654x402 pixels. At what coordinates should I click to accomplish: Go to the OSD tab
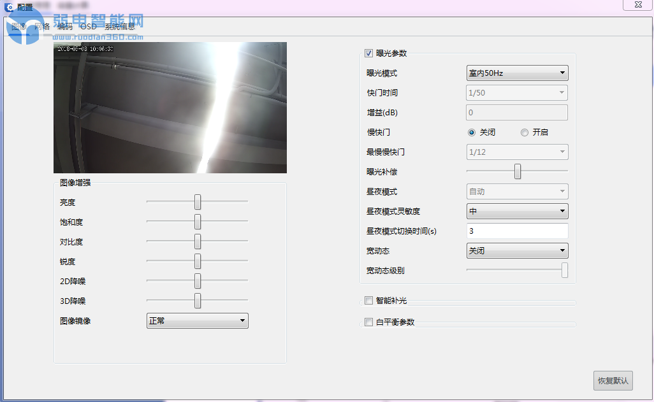[89, 26]
